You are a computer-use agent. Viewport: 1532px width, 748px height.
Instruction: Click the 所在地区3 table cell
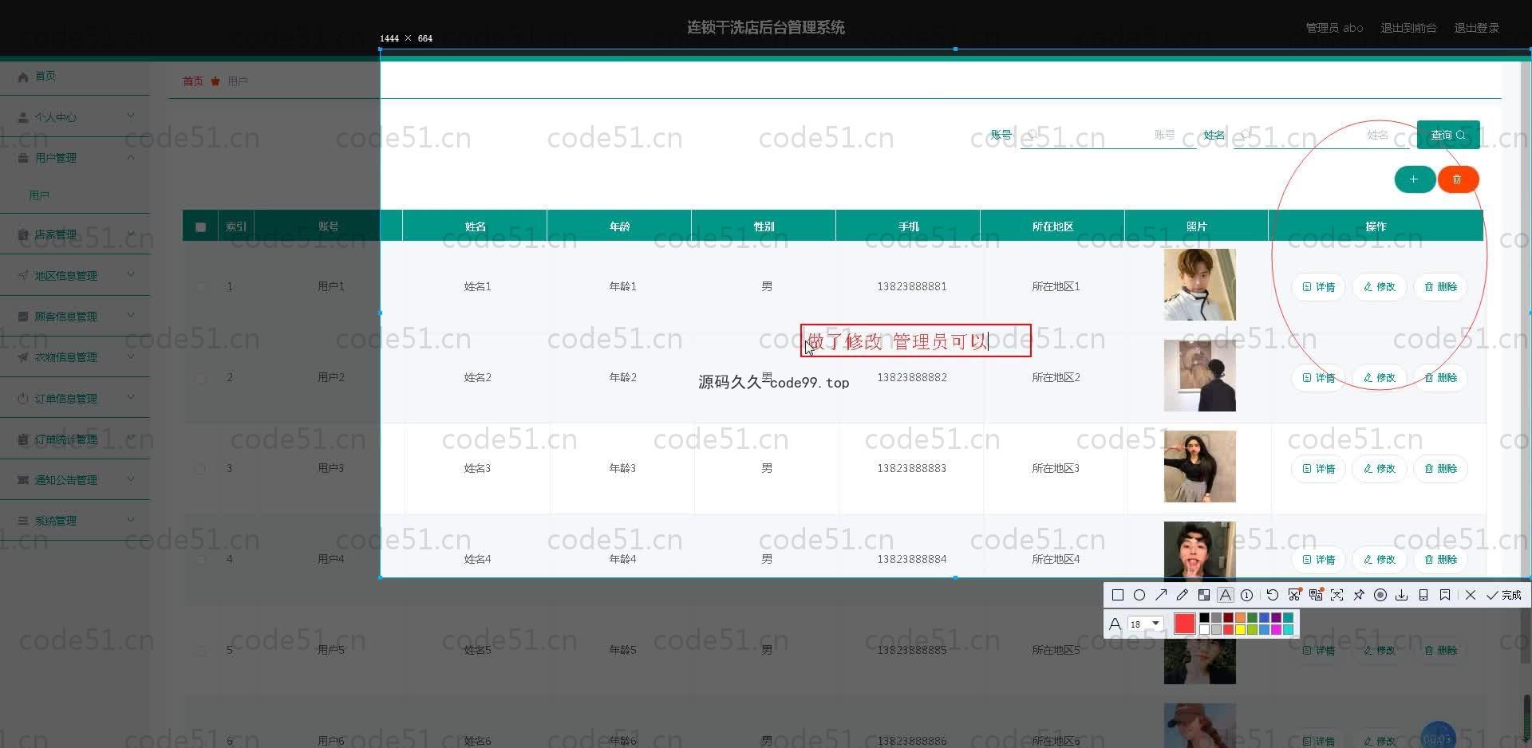click(x=1056, y=468)
